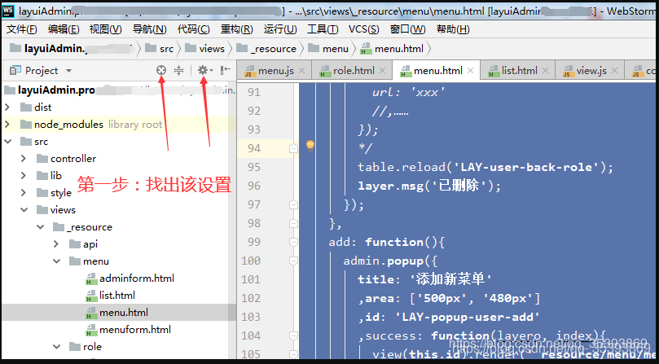Expand the dist folder
The image size is (659, 364).
pos(7,107)
